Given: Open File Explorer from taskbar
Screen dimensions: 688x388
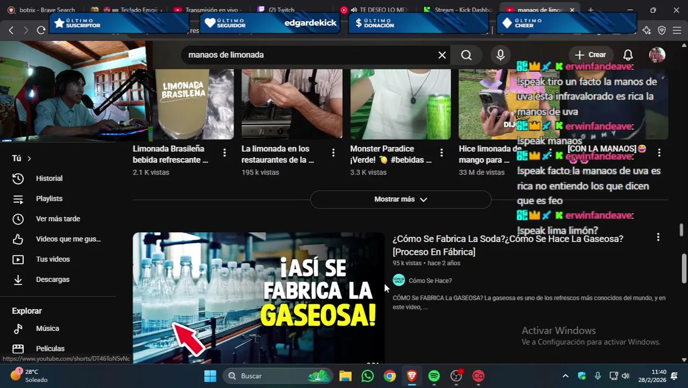Looking at the screenshot, I should coord(345,376).
